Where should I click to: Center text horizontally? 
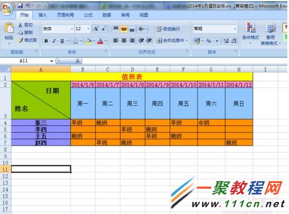(124, 40)
